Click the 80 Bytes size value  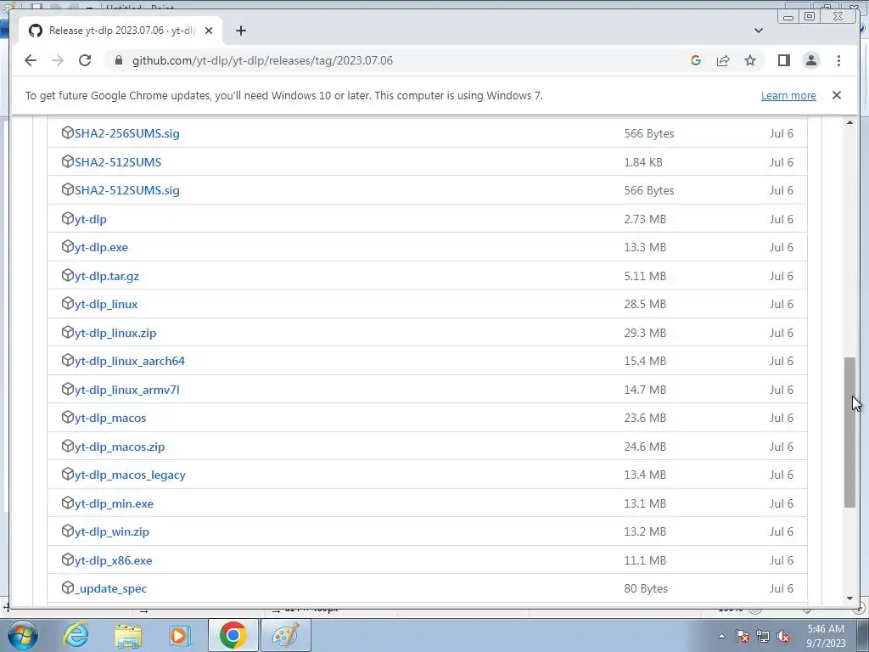(x=646, y=589)
